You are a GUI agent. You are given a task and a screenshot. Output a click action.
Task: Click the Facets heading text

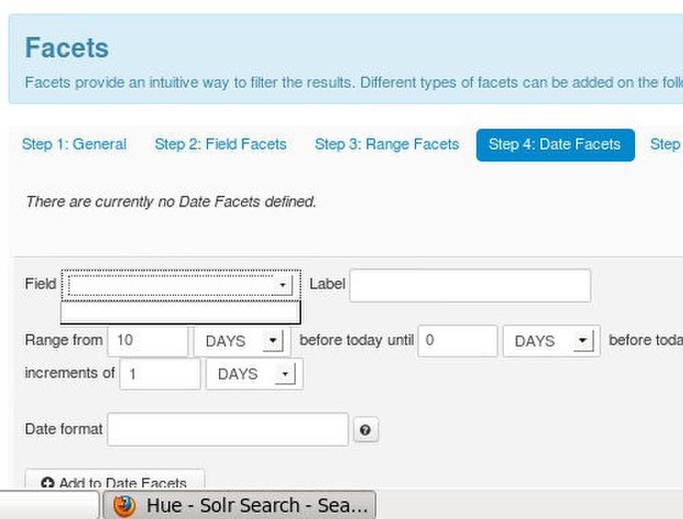[x=66, y=47]
